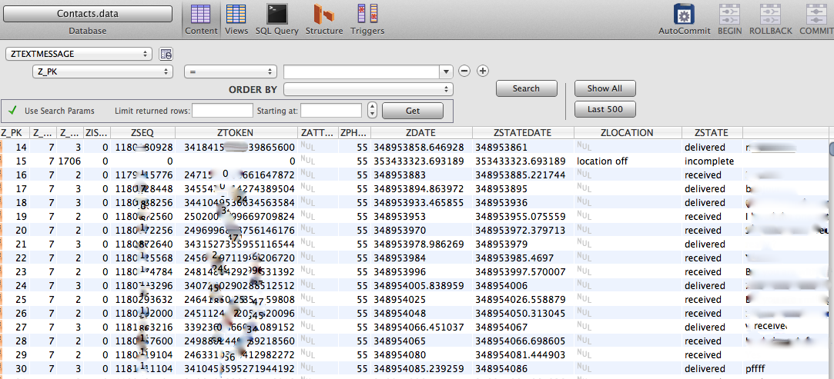Select ZDATE cell 353433323.693189 in row 15

(x=419, y=161)
